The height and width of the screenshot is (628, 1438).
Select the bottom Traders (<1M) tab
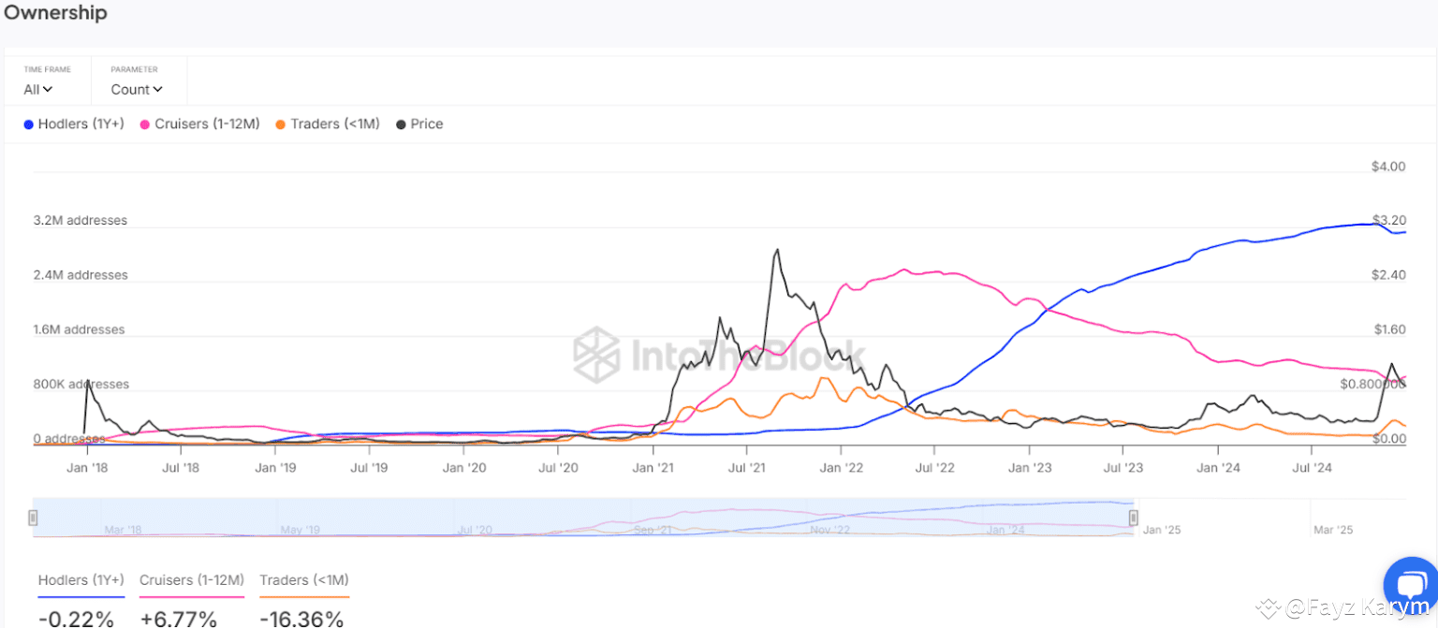[x=304, y=581]
